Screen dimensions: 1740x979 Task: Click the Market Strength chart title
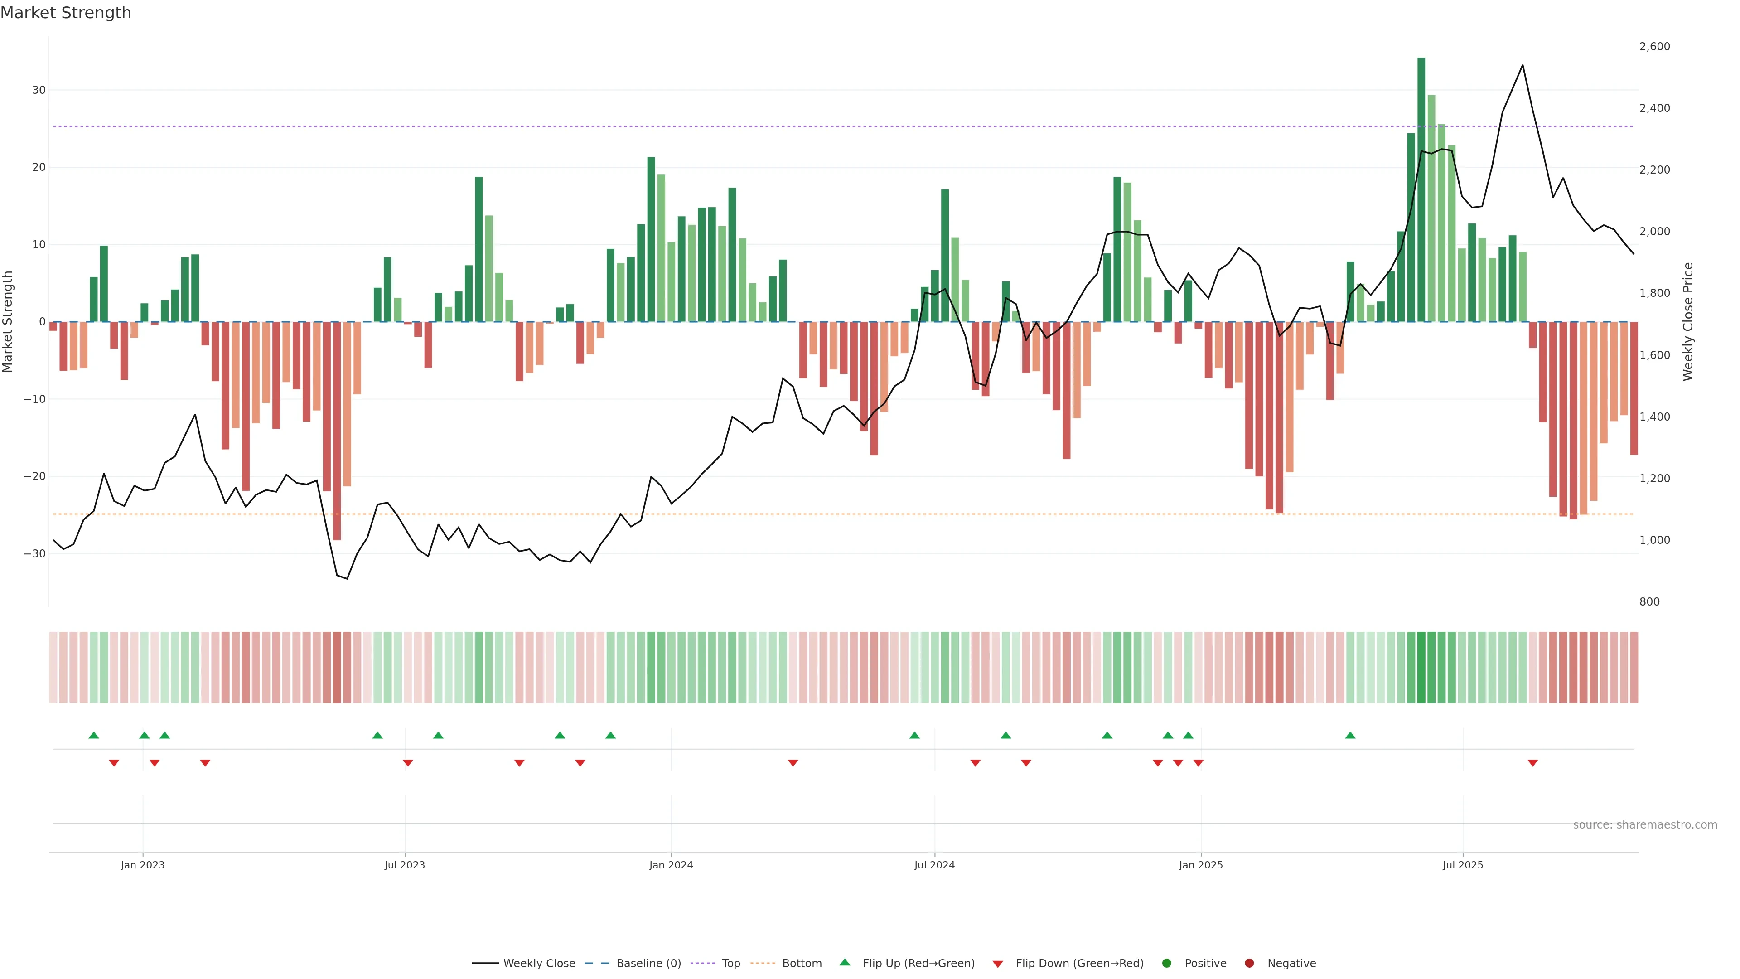(66, 13)
